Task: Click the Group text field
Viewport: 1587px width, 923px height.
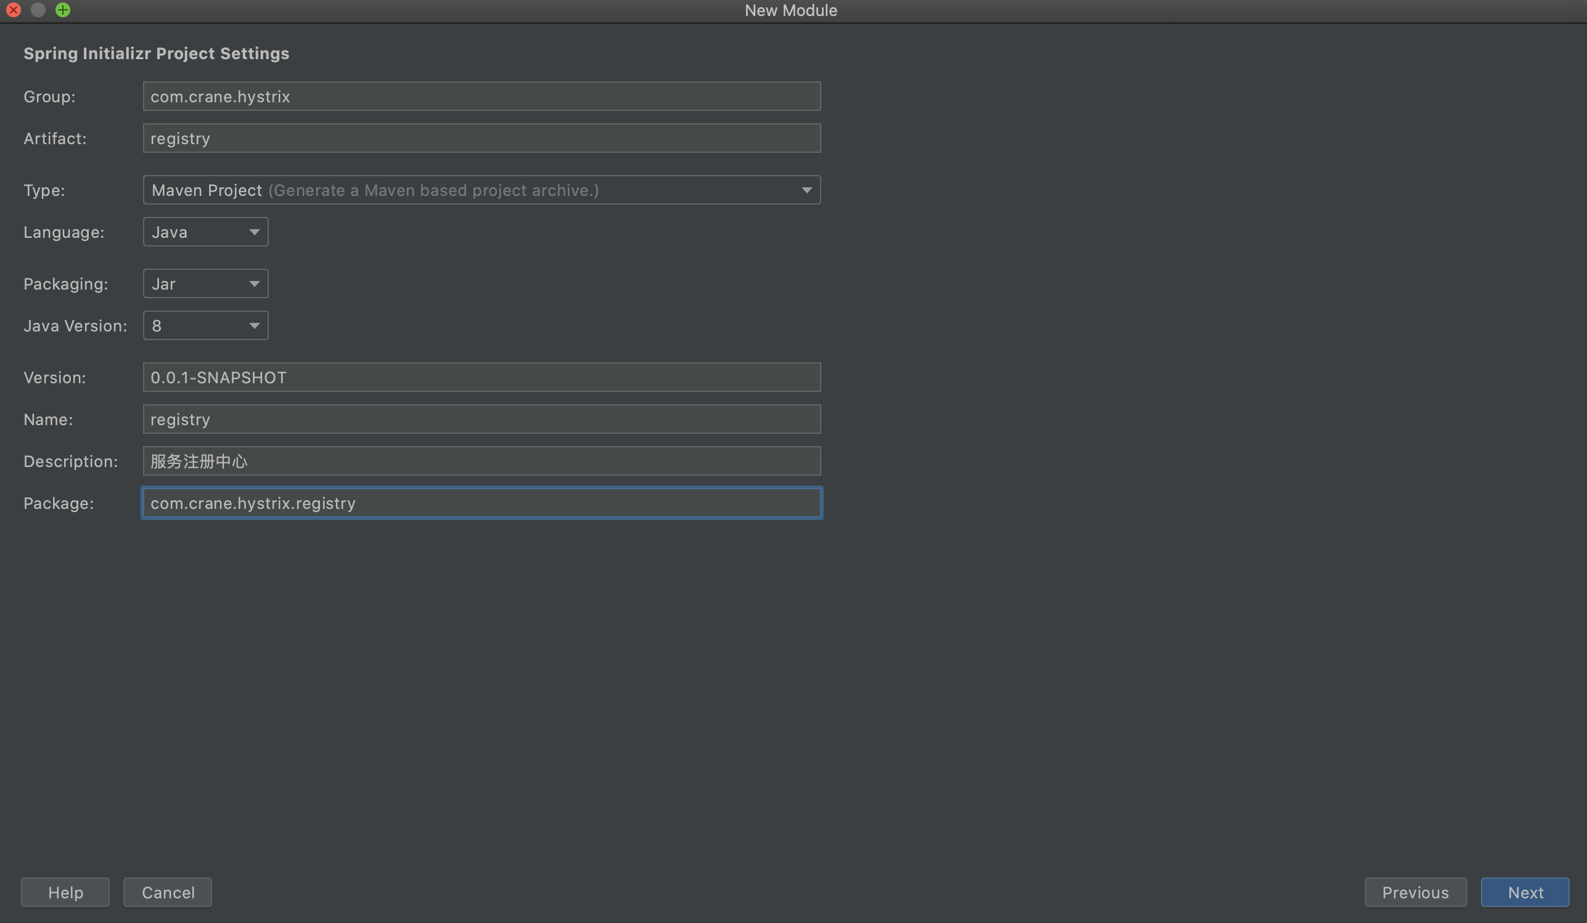Action: (481, 96)
